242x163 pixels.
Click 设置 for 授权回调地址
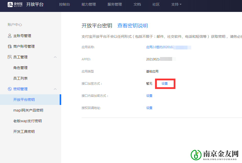click(149, 108)
